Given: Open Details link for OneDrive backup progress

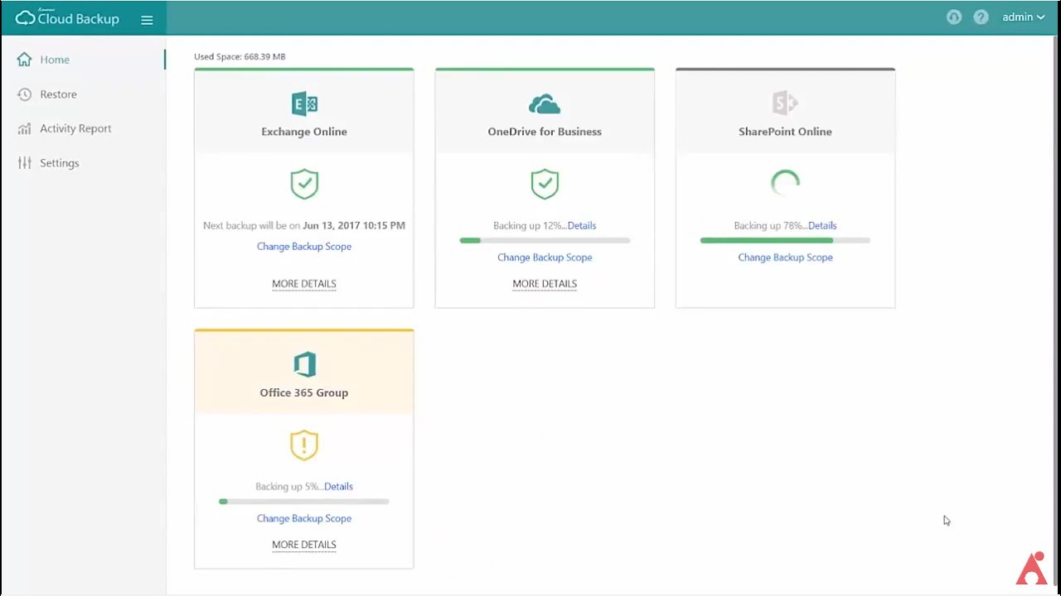Looking at the screenshot, I should pyautogui.click(x=582, y=225).
